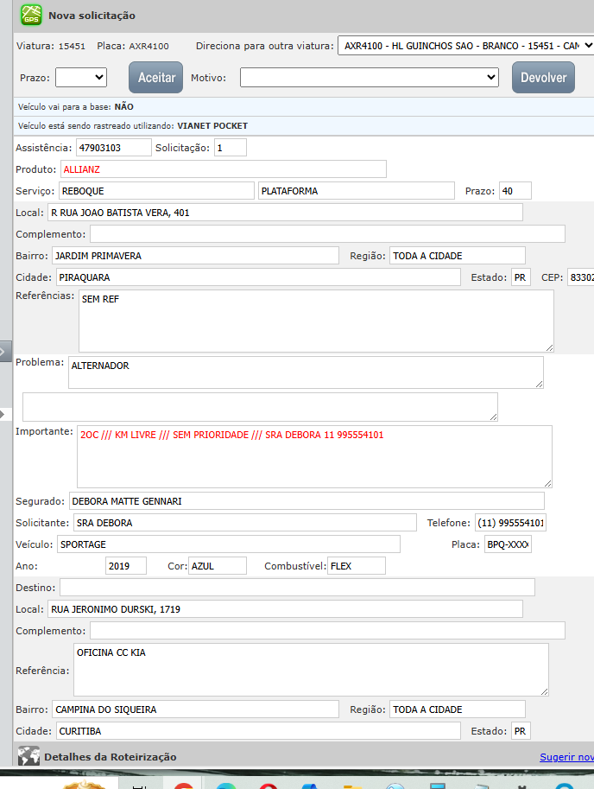
Task: Follow the Sugerir link in the Roteirização bar
Action: (566, 757)
